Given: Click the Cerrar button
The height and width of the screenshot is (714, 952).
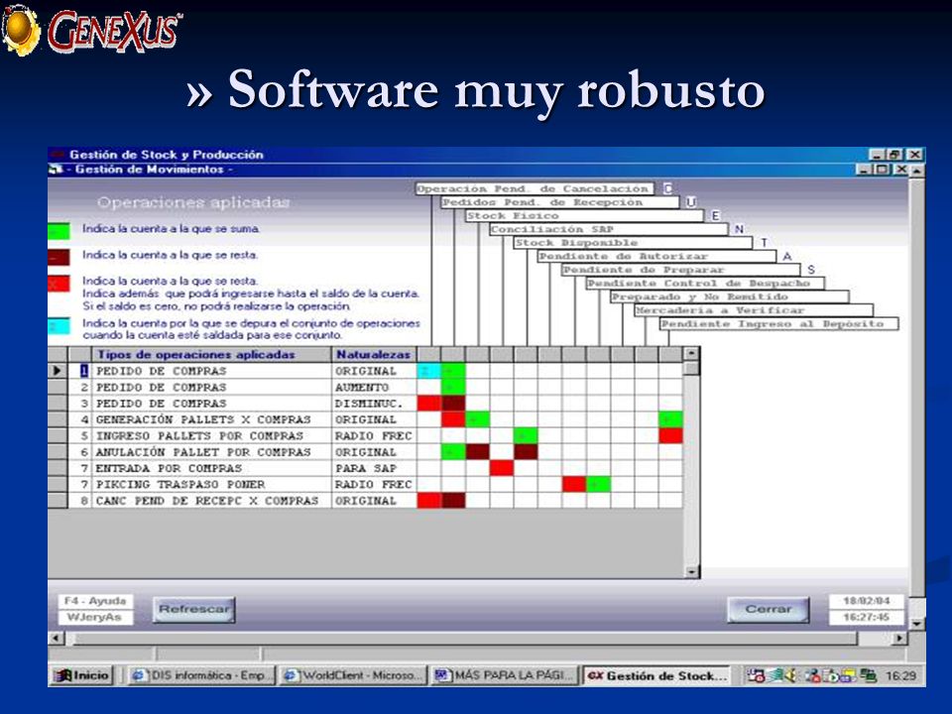Looking at the screenshot, I should (769, 609).
